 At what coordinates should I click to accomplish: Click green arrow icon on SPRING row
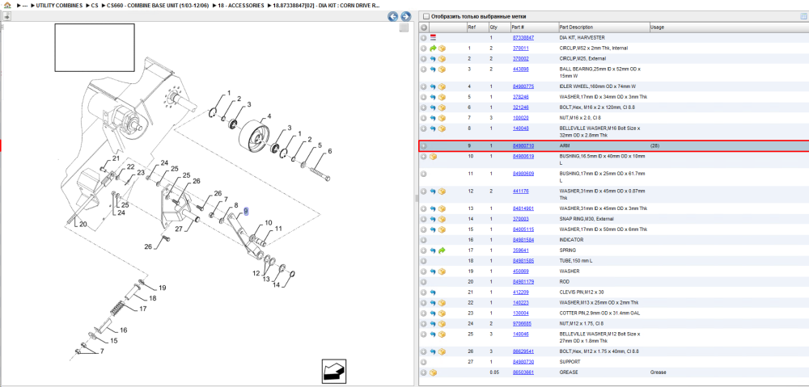pyautogui.click(x=443, y=250)
